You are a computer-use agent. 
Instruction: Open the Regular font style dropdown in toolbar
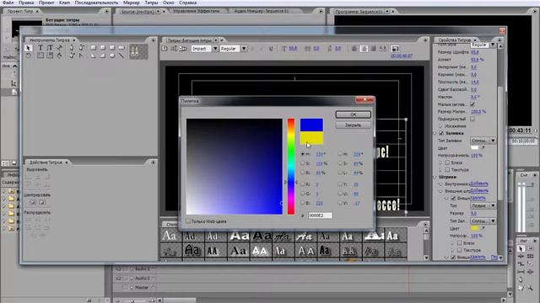click(x=244, y=49)
